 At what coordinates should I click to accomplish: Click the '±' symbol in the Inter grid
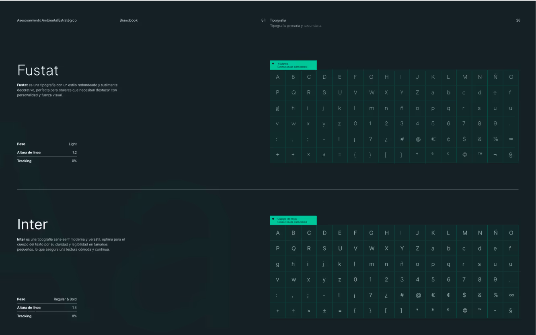point(324,310)
